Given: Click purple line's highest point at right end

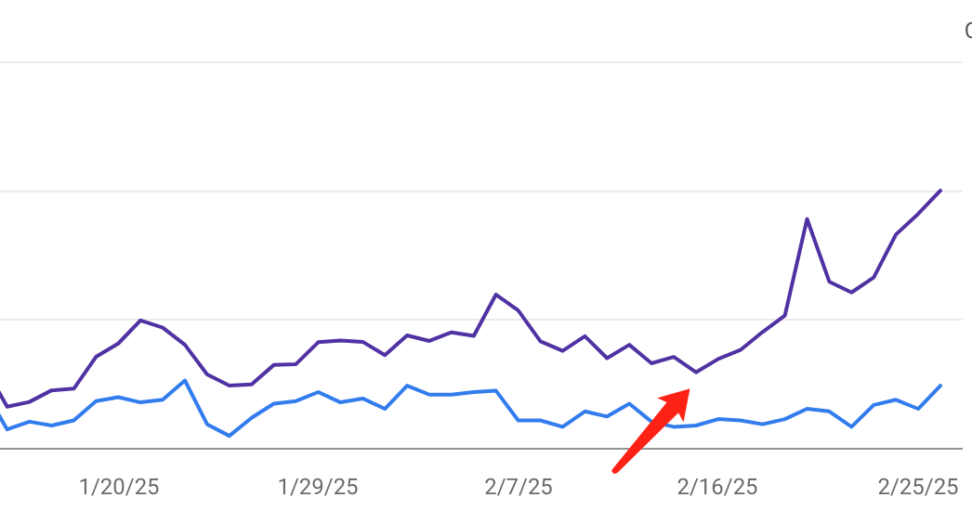Looking at the screenshot, I should point(940,191).
